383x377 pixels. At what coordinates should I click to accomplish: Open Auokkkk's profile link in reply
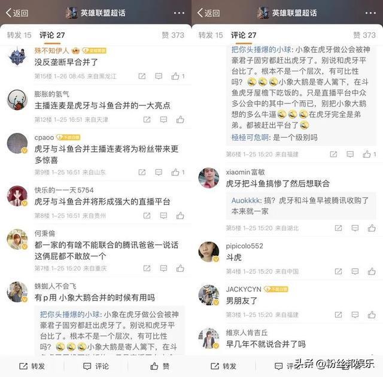point(246,200)
